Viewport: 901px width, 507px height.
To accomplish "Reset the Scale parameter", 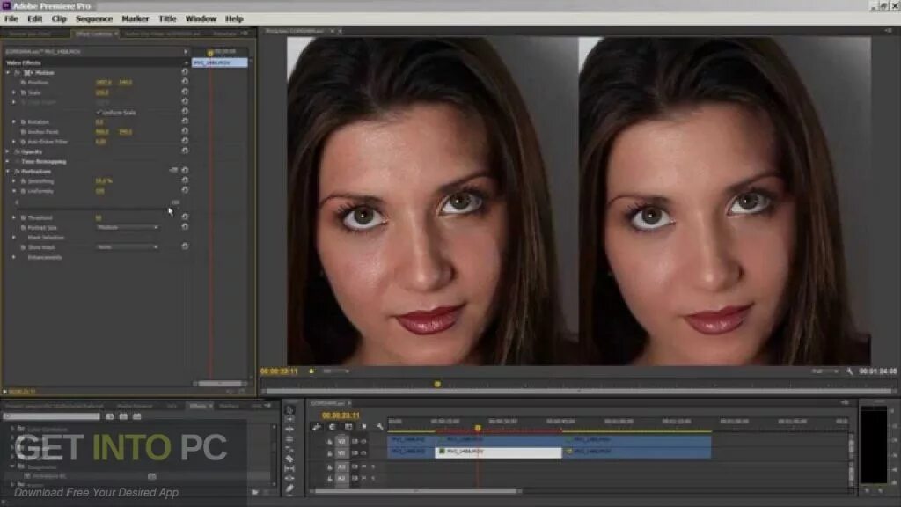I will (185, 92).
